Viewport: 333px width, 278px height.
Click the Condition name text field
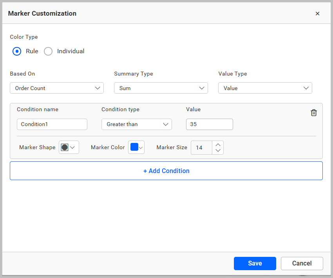[x=52, y=124]
